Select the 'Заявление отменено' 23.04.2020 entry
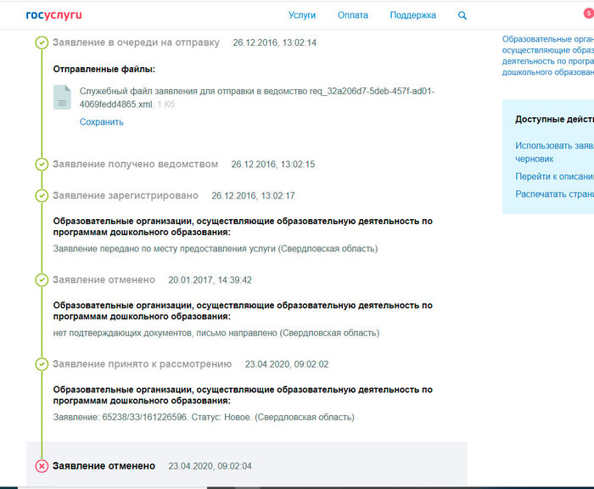This screenshot has height=489, width=594. coord(104,466)
